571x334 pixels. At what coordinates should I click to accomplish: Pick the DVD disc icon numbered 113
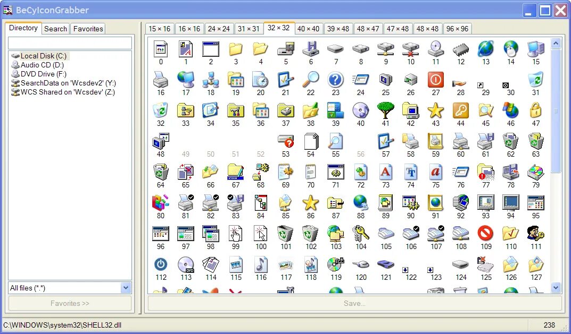186,264
